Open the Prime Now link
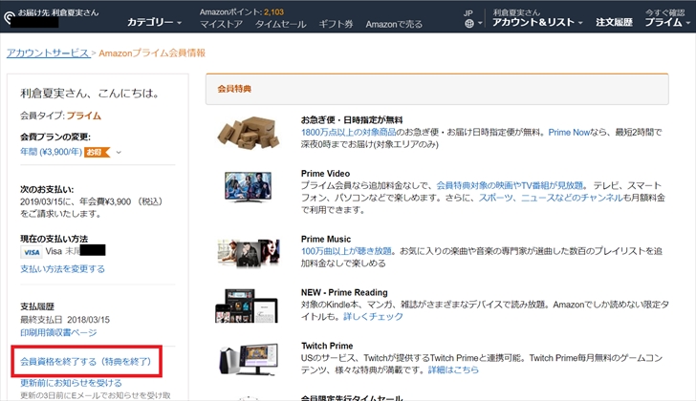 click(x=569, y=132)
